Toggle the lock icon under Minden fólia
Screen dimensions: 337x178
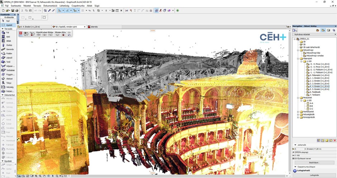[63, 35]
